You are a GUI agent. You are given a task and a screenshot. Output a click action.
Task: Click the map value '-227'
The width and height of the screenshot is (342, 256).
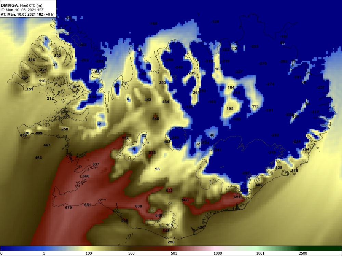[239, 72]
